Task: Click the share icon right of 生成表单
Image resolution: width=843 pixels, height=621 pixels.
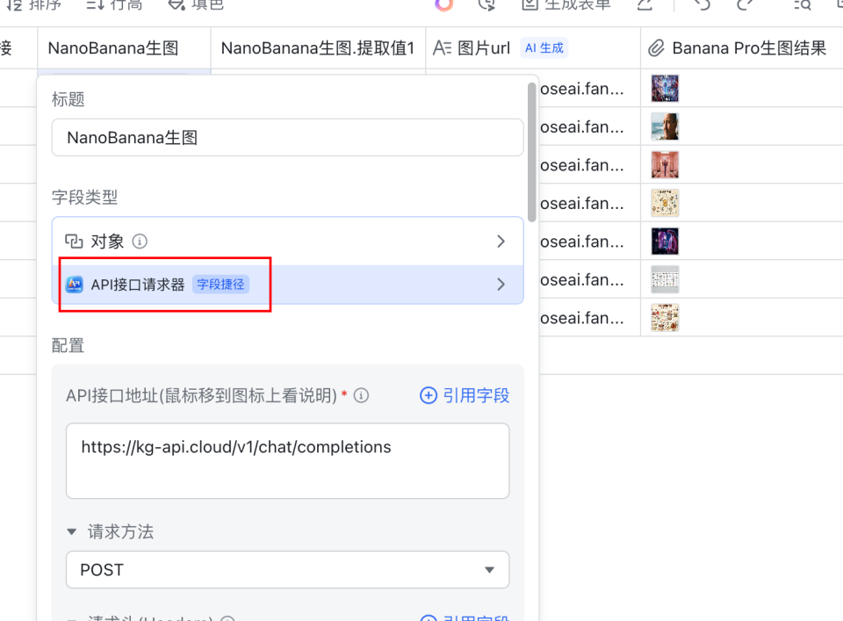Action: pyautogui.click(x=645, y=4)
